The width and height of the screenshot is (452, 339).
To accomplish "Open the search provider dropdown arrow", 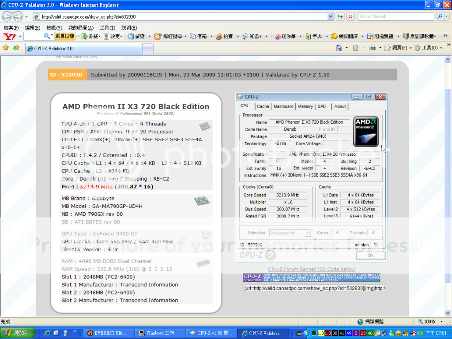I will (447, 16).
